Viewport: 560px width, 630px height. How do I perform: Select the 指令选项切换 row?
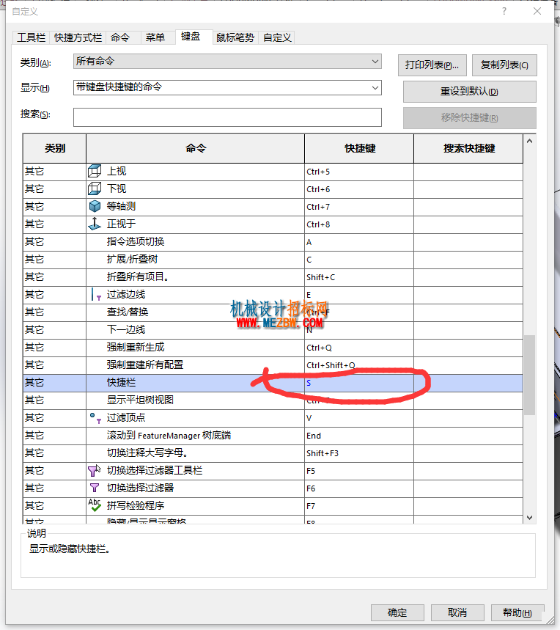tap(273, 242)
